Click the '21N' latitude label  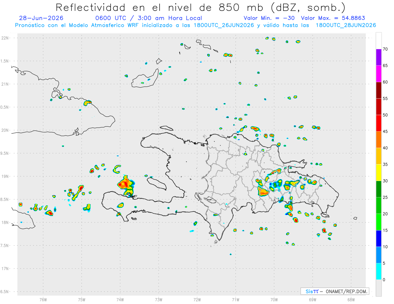(5, 84)
